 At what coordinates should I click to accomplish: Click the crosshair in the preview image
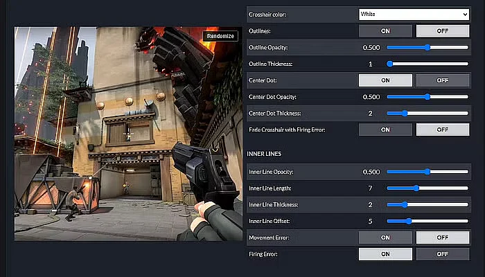128,134
